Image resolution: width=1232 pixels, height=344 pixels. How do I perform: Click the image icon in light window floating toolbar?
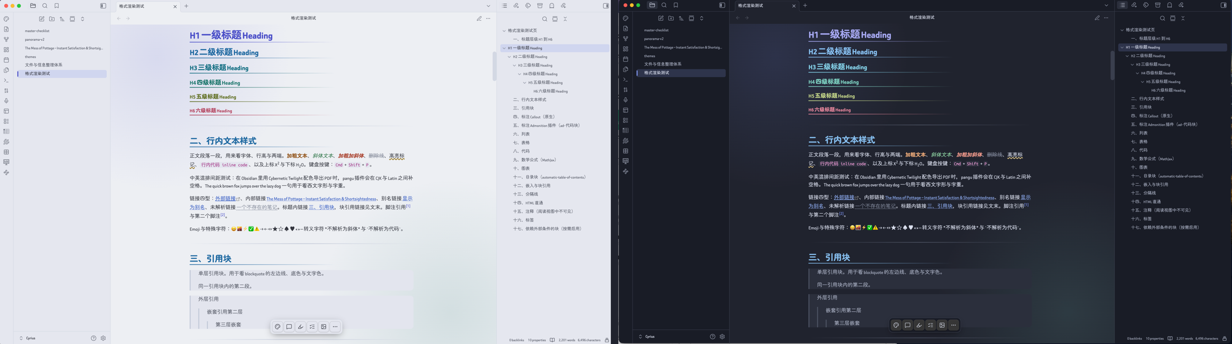pyautogui.click(x=324, y=327)
